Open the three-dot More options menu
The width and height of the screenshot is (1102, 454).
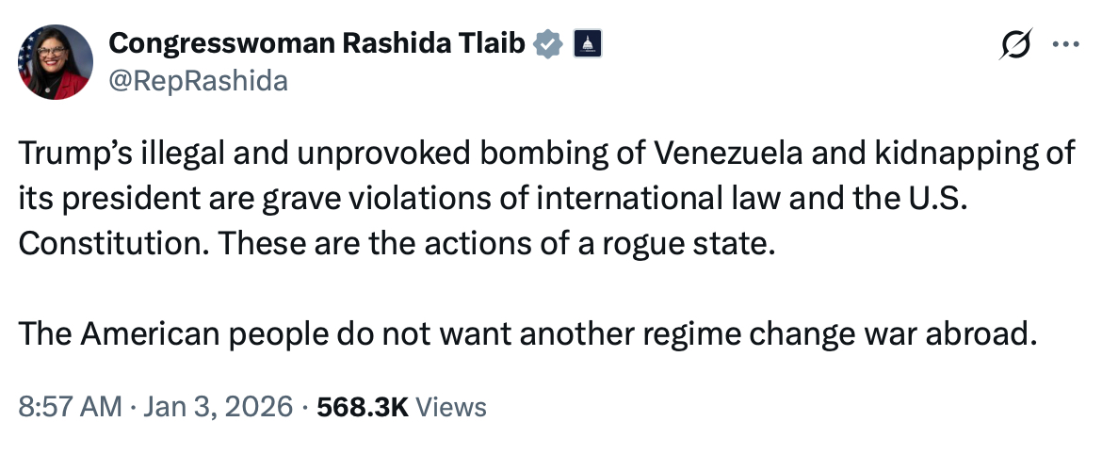tap(1065, 44)
